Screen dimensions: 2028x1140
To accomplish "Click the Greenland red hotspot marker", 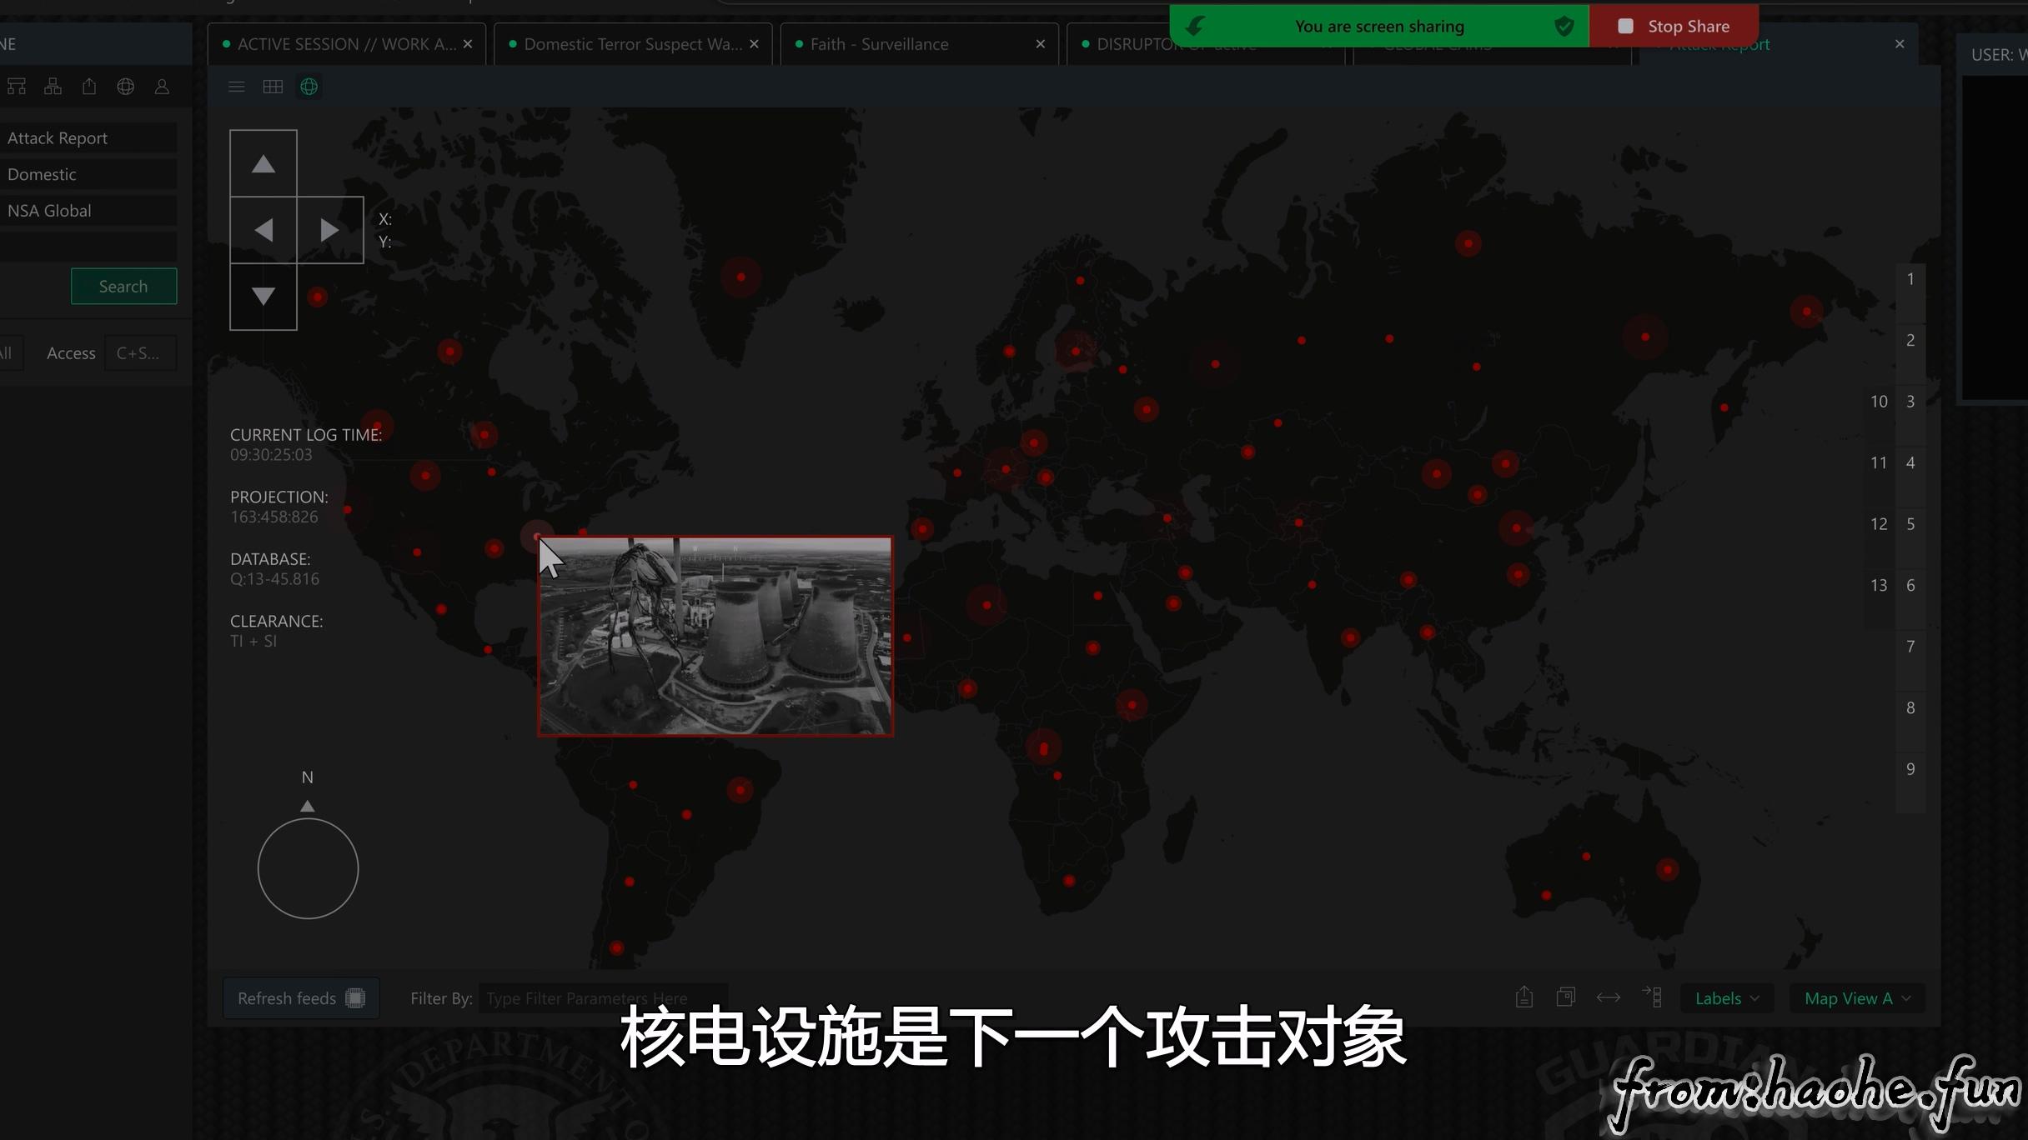I will tap(740, 277).
